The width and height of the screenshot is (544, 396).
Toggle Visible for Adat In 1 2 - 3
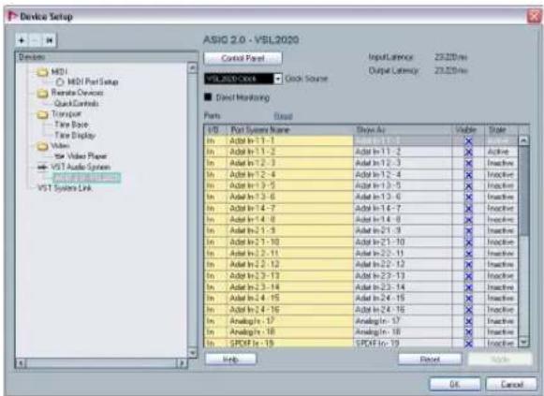point(468,163)
